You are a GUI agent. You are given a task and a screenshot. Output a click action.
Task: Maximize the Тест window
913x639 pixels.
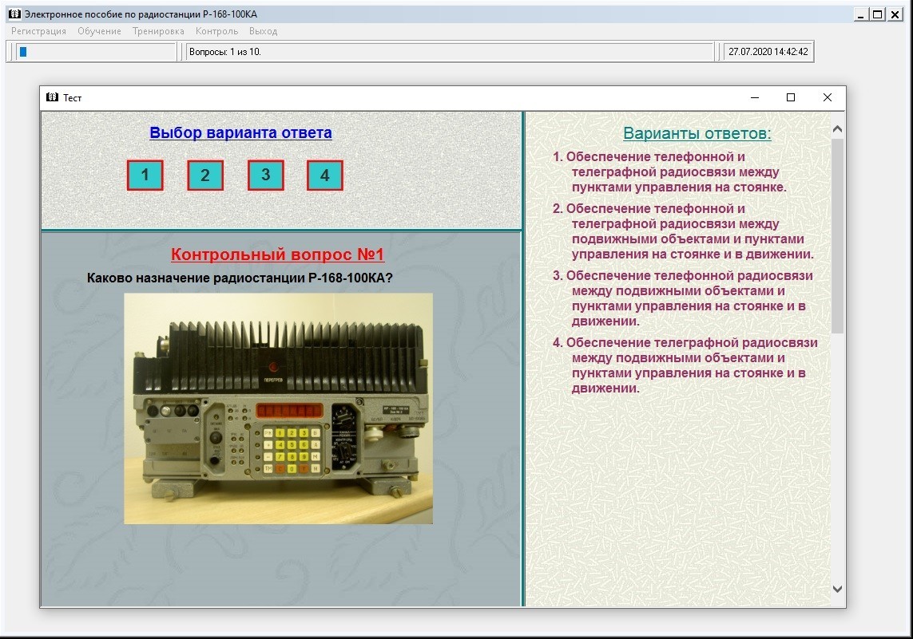click(791, 97)
